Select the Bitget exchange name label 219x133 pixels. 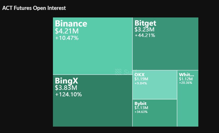point(145,23)
